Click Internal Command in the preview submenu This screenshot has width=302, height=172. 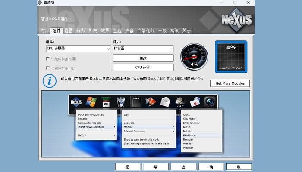(148, 131)
